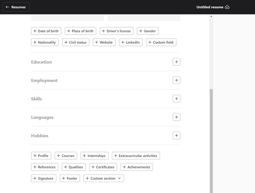Click the plus icon for Skills
The width and height of the screenshot is (255, 193).
pyautogui.click(x=176, y=99)
